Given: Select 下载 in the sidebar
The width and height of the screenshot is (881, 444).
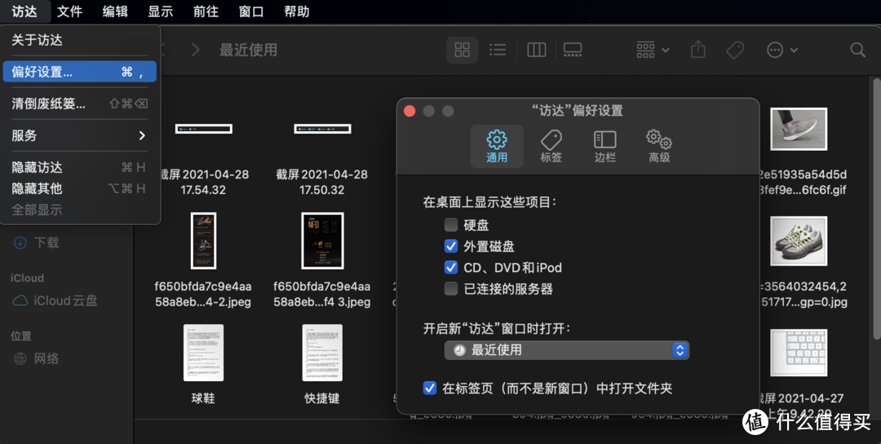Looking at the screenshot, I should pos(37,243).
